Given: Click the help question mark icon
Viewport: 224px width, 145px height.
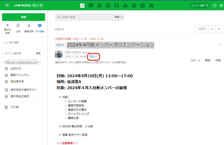Looking at the screenshot, I should [215, 5].
